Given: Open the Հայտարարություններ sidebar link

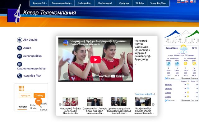Looking at the screenshot, I should pyautogui.click(x=31, y=69).
